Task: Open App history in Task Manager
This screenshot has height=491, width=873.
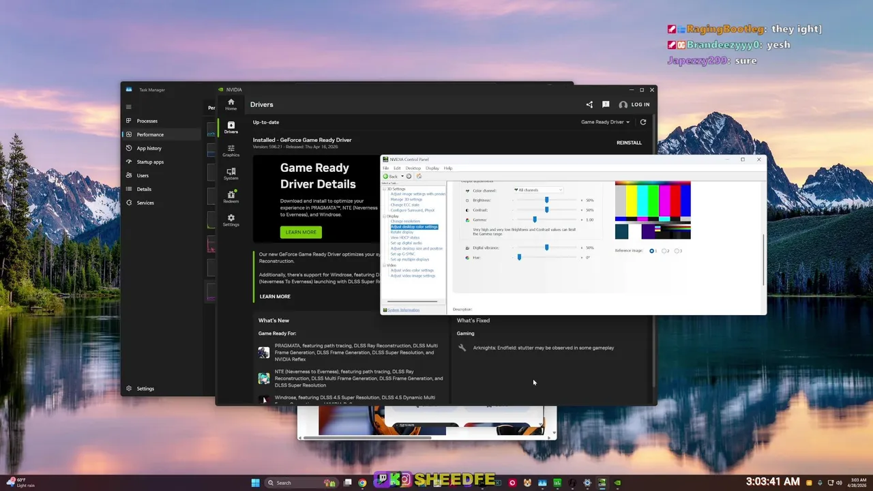Action: (162, 148)
